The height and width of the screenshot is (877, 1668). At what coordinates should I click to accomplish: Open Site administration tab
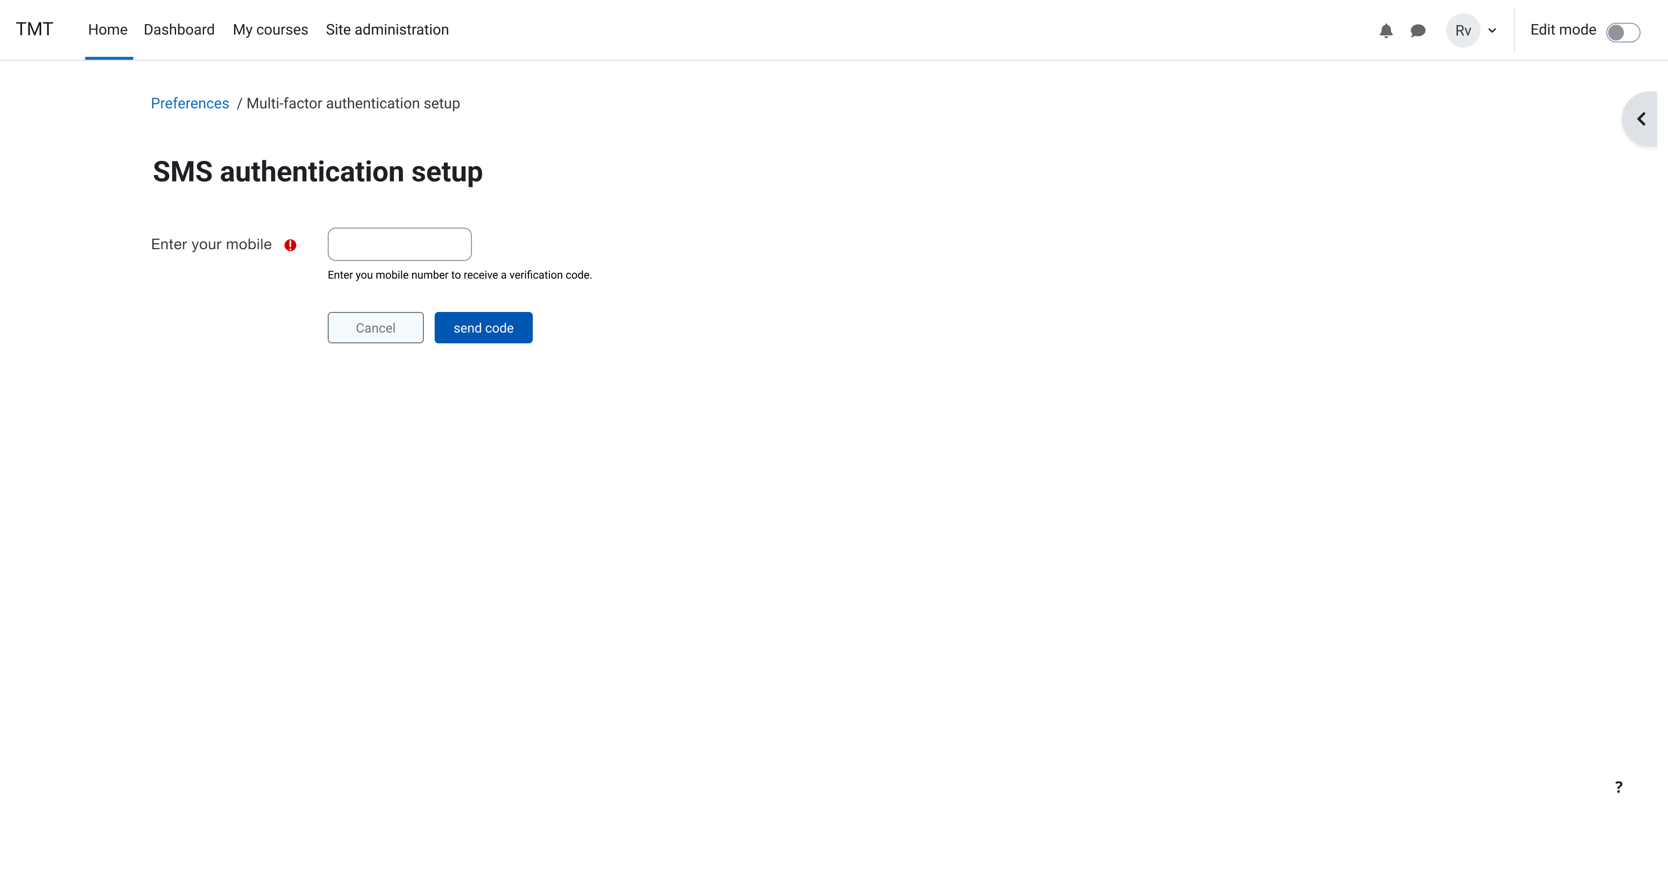[387, 30]
